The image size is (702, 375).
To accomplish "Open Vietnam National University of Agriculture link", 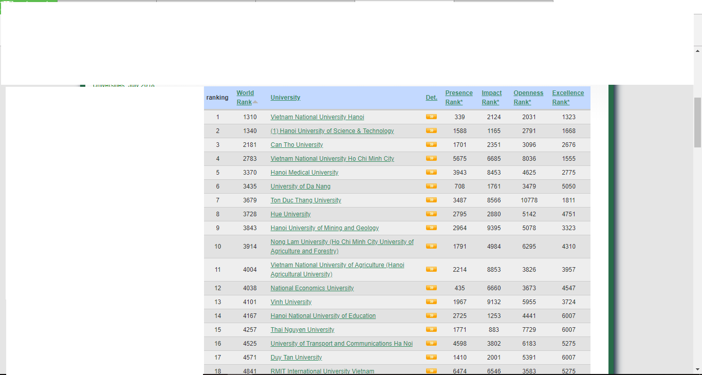I will click(337, 270).
